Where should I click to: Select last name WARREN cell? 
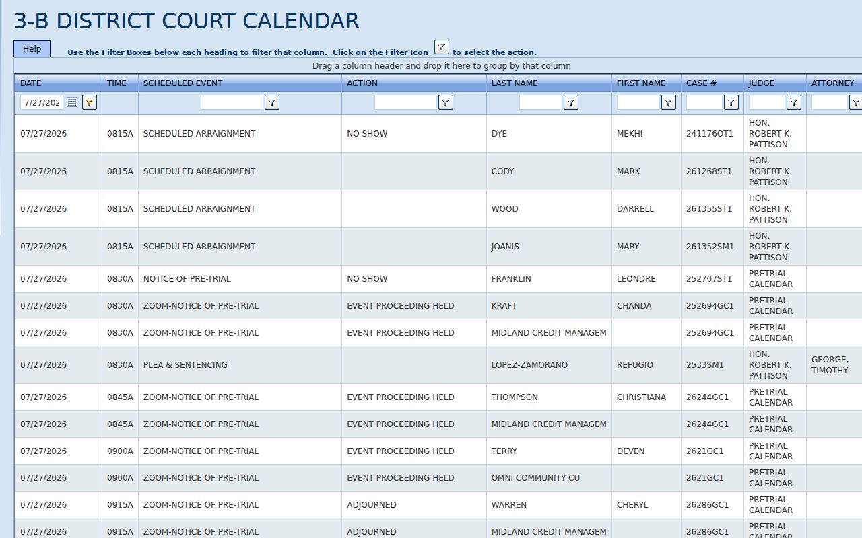[x=549, y=505]
